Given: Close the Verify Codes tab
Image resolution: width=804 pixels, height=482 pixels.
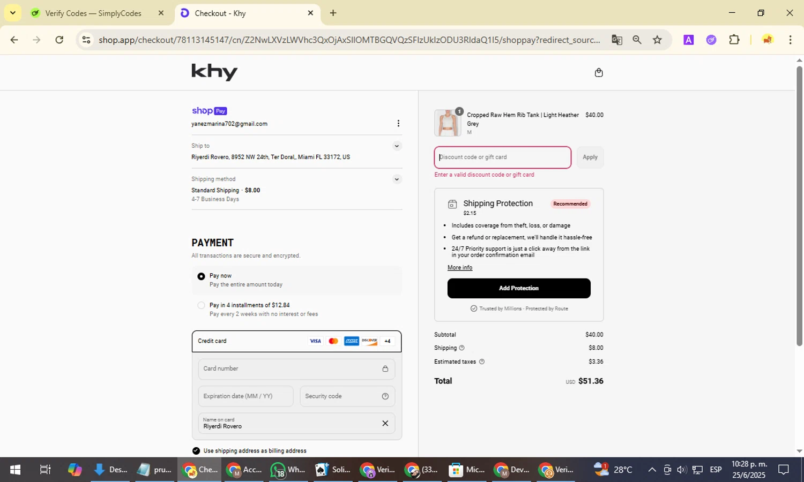Looking at the screenshot, I should (x=161, y=13).
